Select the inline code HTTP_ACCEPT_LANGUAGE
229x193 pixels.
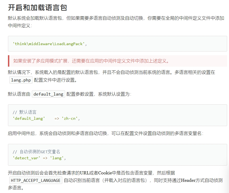click(36, 181)
